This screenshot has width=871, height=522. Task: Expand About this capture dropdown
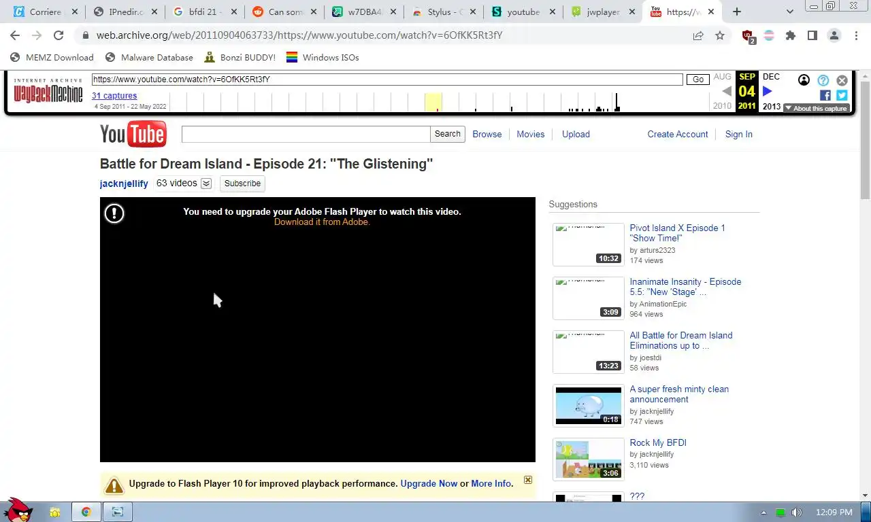(x=815, y=108)
